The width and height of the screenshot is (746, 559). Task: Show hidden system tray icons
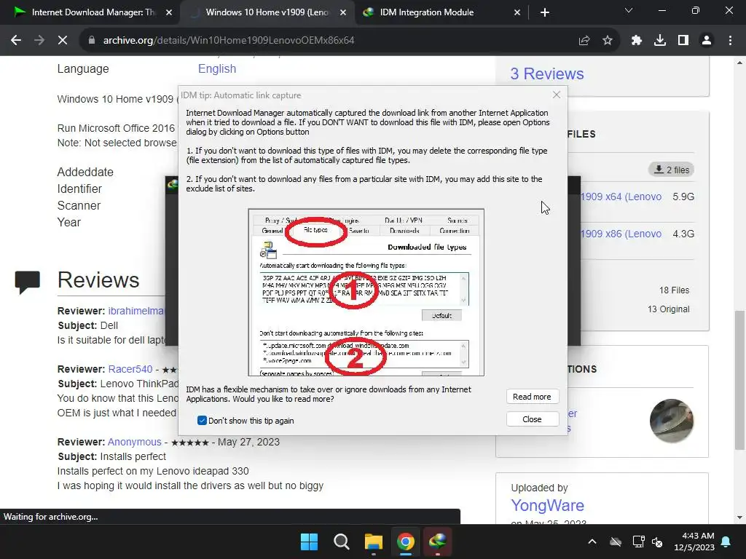click(x=592, y=542)
